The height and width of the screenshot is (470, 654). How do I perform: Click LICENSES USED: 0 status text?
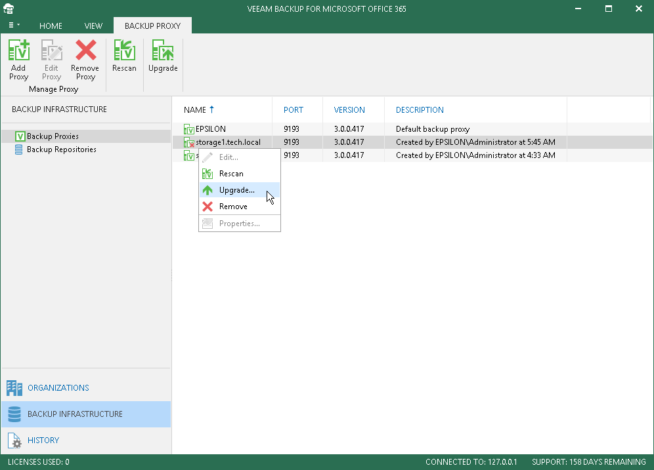(x=38, y=462)
